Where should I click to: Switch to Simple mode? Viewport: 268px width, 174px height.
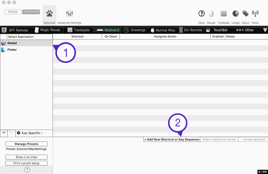point(13,12)
